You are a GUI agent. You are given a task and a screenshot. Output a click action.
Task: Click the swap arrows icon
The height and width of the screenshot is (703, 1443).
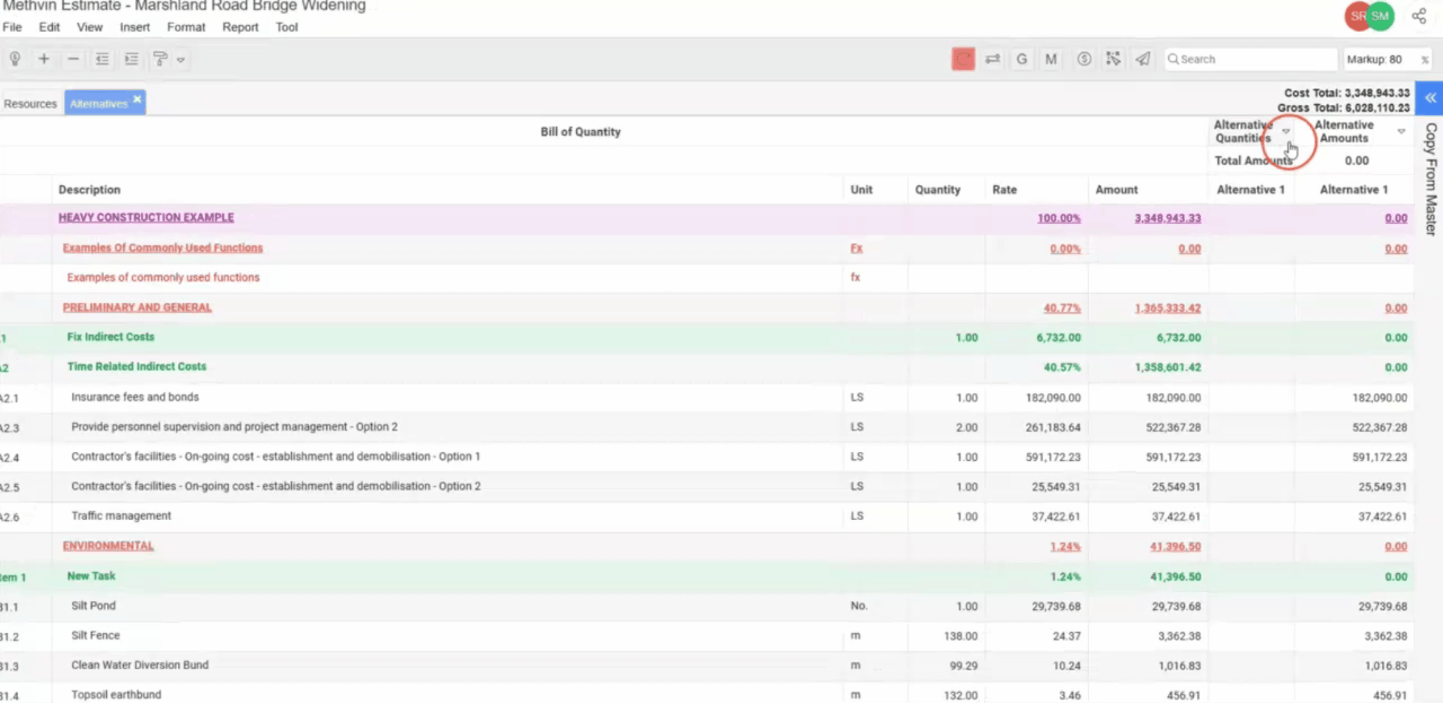992,59
